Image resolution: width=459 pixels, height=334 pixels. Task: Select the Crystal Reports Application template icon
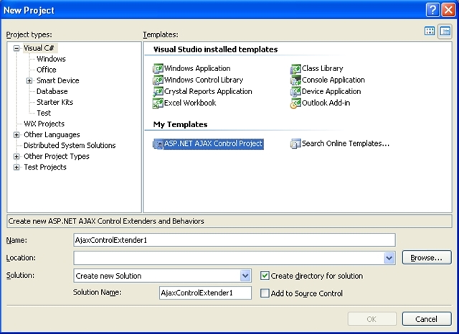pyautogui.click(x=158, y=91)
